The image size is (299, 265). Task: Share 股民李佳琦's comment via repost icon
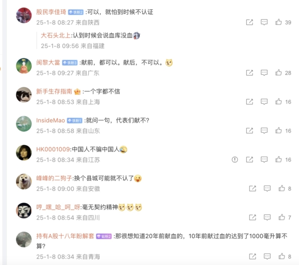[250, 22]
